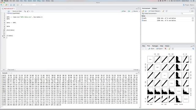Image resolution: width=196 pixels, height=110 pixels.
Task: Switch to the History tab
Action: tap(154, 8)
